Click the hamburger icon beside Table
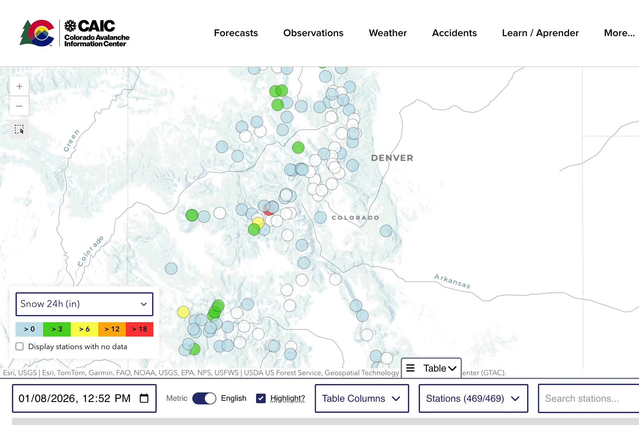The image size is (639, 425). pos(410,368)
